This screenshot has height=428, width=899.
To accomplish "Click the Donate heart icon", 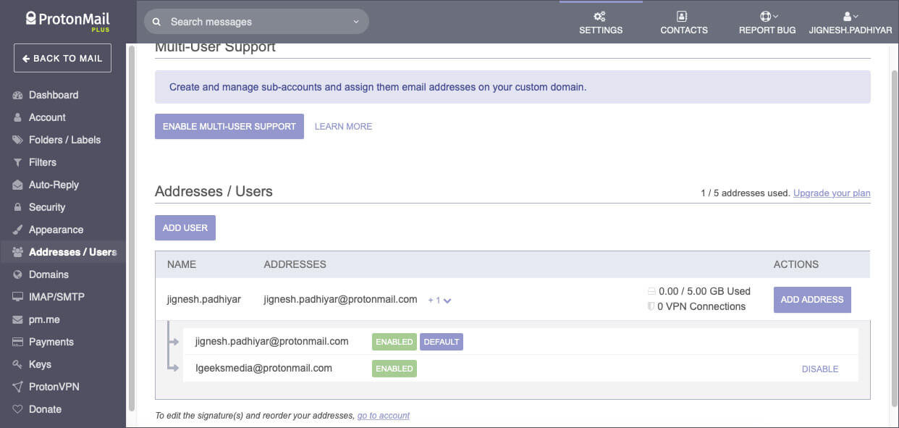I will [18, 409].
